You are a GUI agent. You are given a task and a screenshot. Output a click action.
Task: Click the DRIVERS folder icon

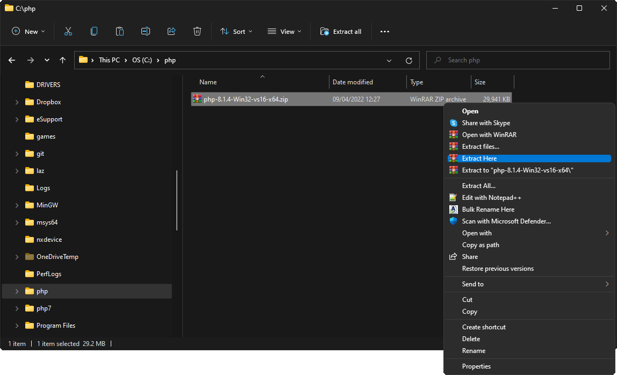point(30,84)
